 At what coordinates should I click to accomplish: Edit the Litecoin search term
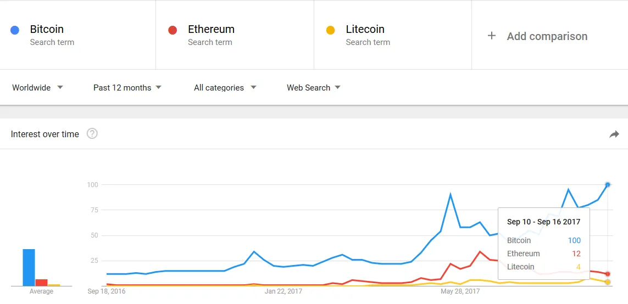(365, 29)
